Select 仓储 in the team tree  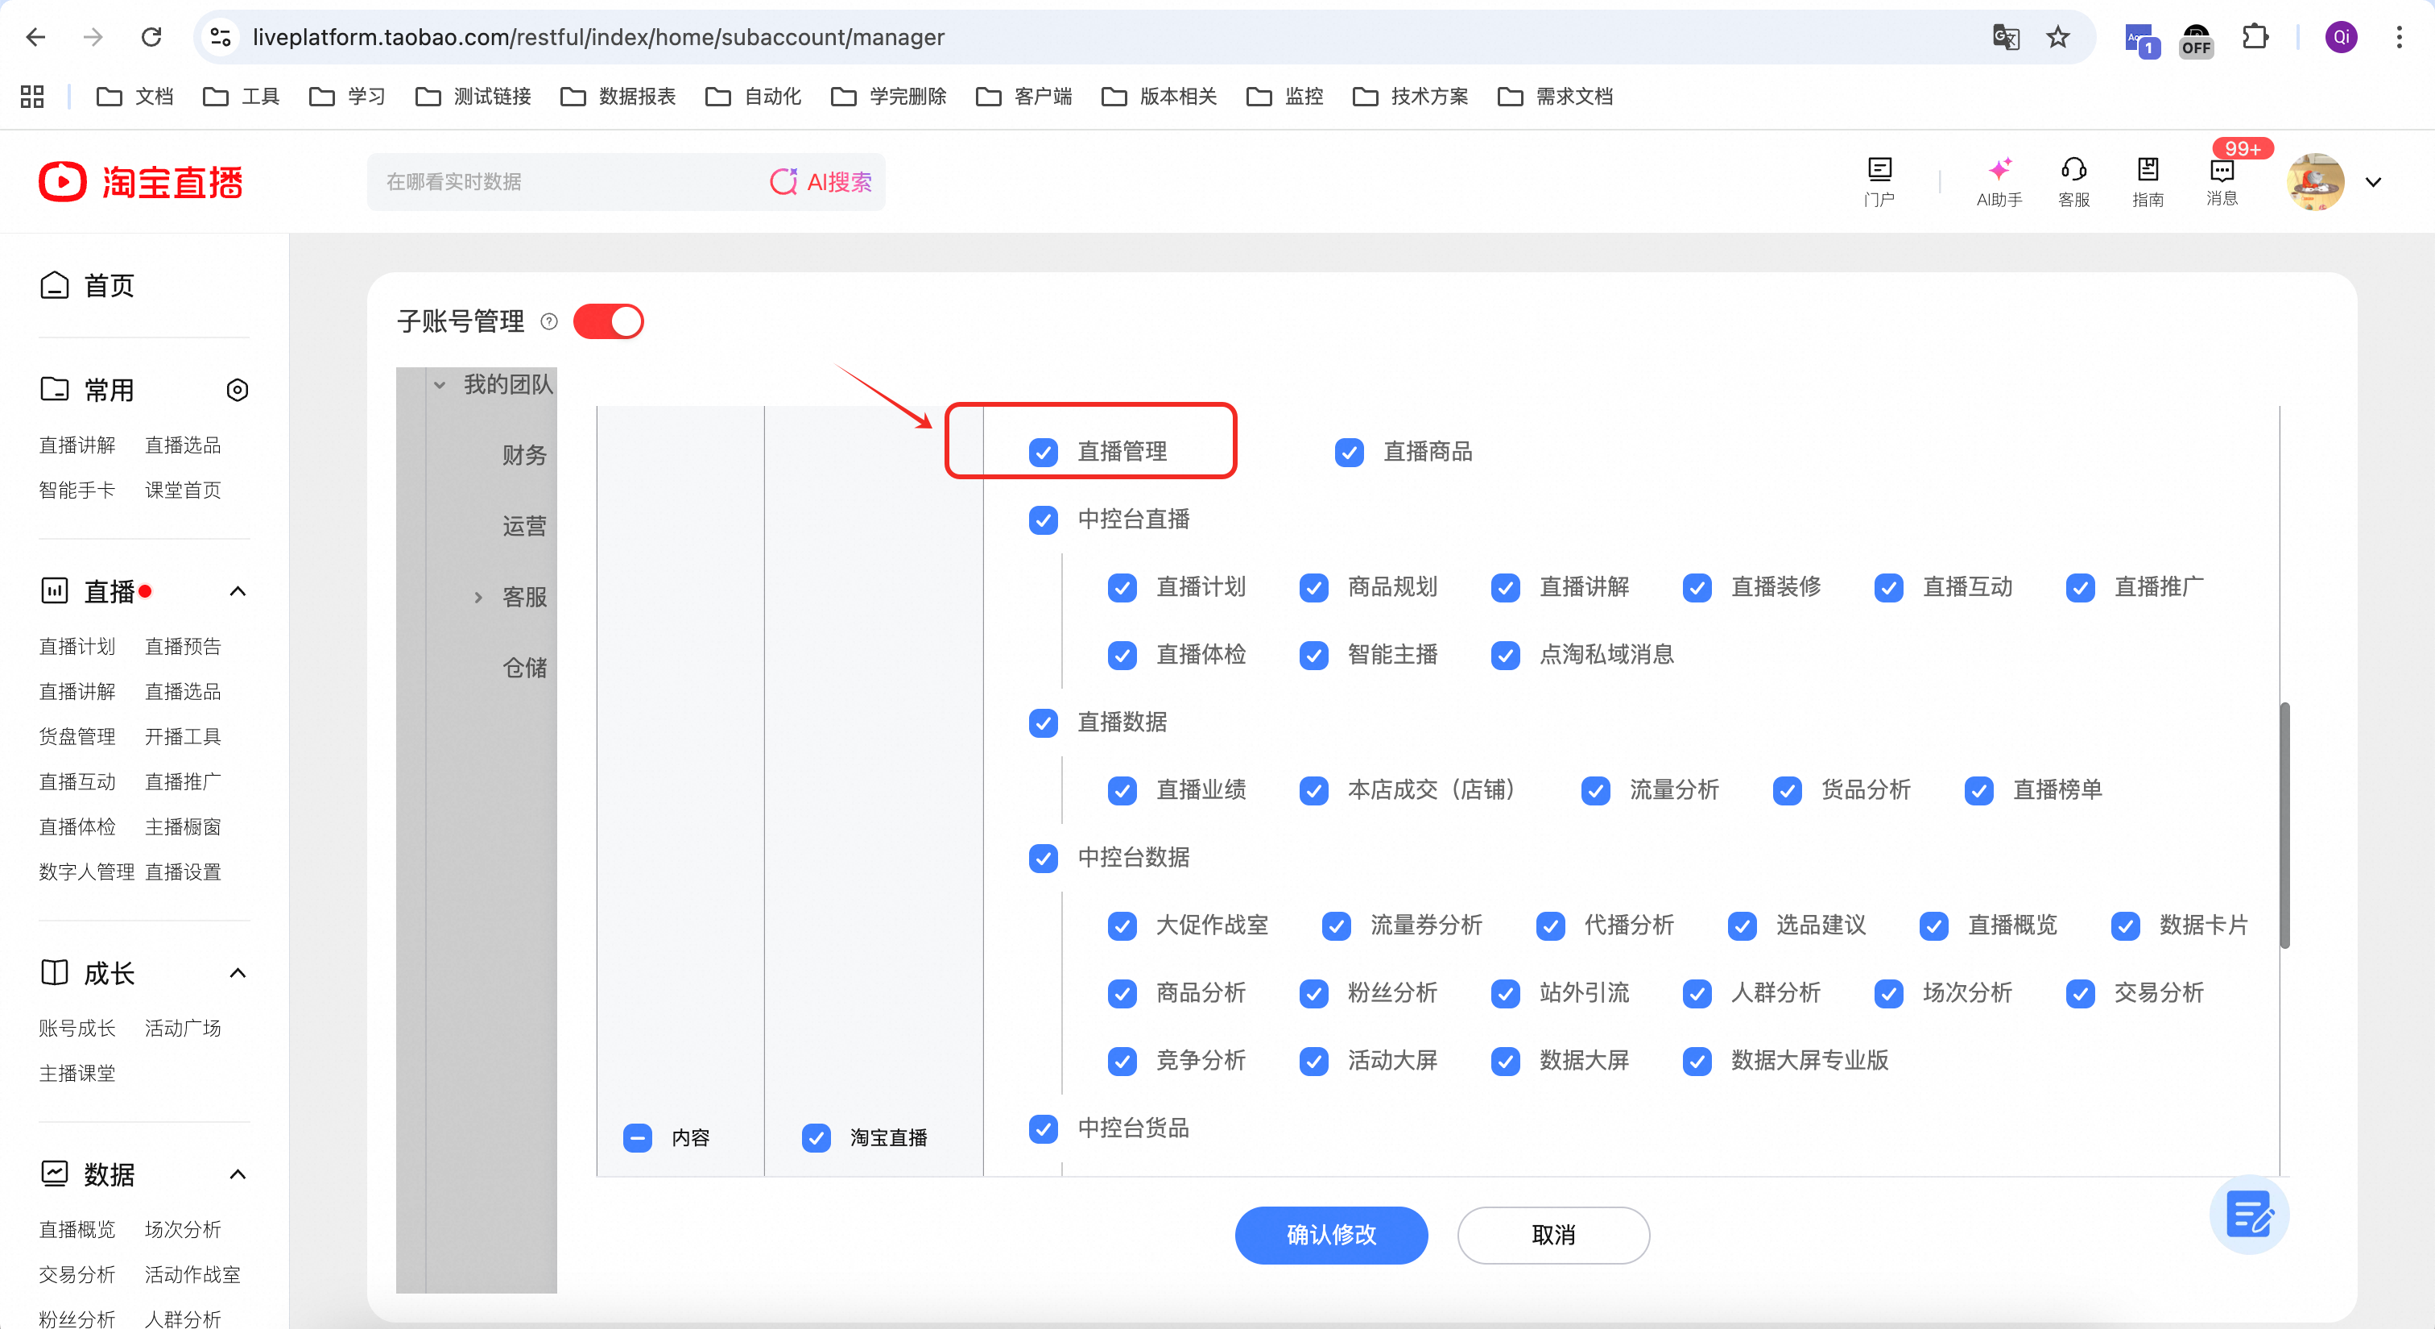(x=525, y=669)
